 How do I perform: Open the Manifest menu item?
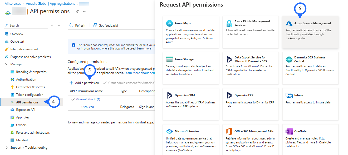click(22, 140)
